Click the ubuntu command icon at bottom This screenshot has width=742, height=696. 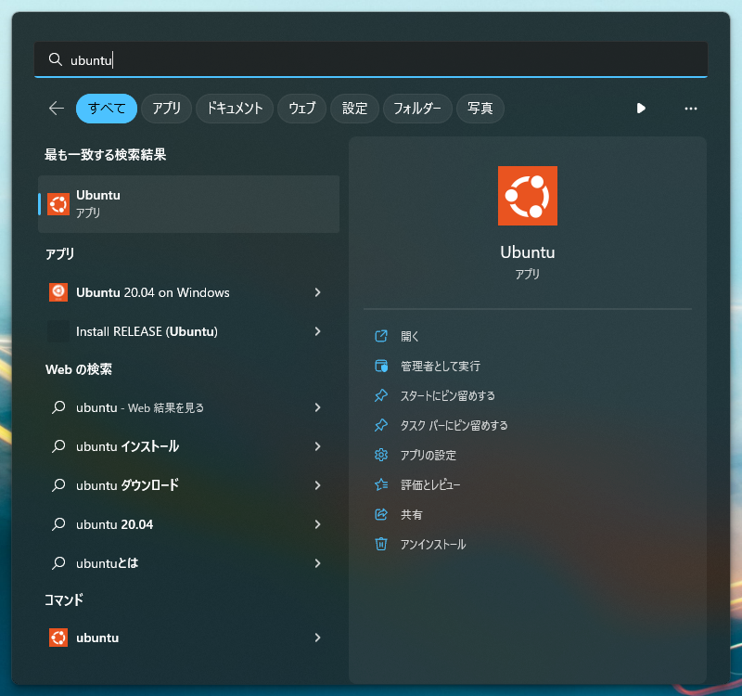click(58, 638)
